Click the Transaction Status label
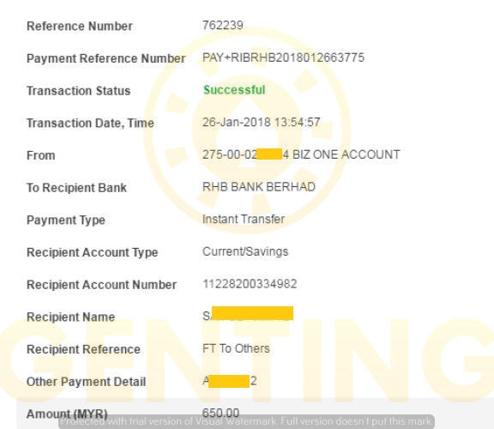This screenshot has width=494, height=429. [x=78, y=91]
